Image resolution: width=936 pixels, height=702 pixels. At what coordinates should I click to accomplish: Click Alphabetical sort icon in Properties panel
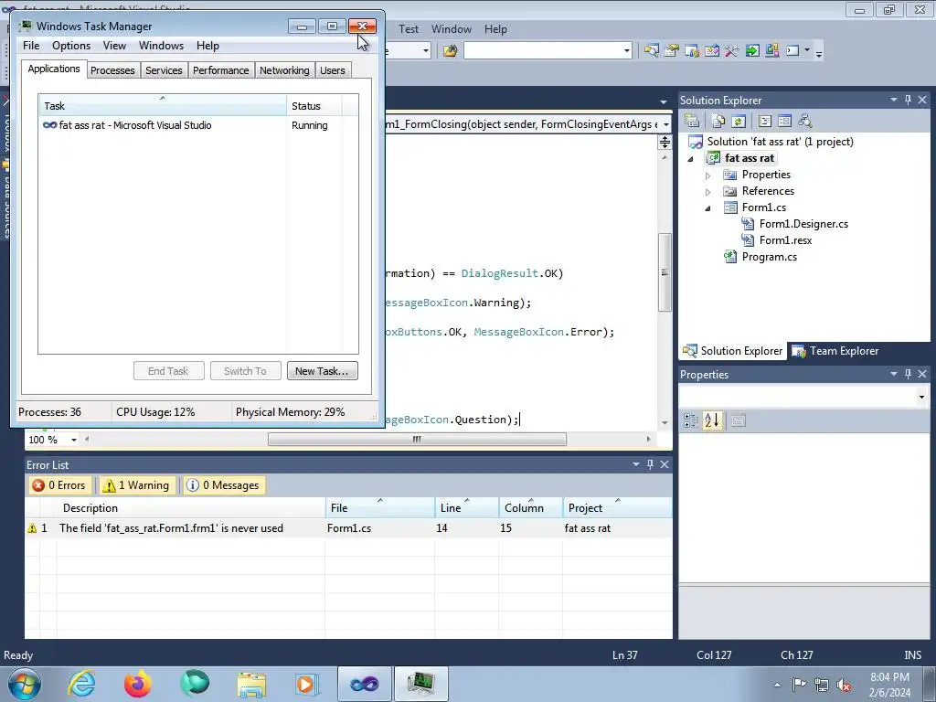tap(711, 420)
